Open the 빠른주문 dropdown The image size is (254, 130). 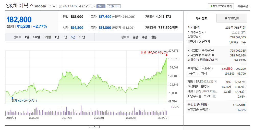point(244,6)
